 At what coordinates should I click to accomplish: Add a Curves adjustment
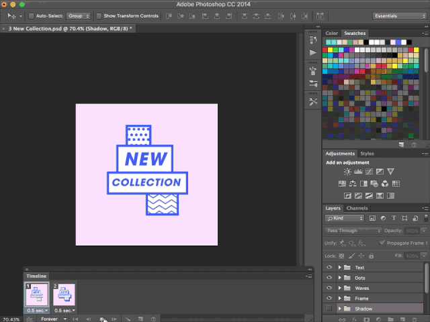coord(369,172)
